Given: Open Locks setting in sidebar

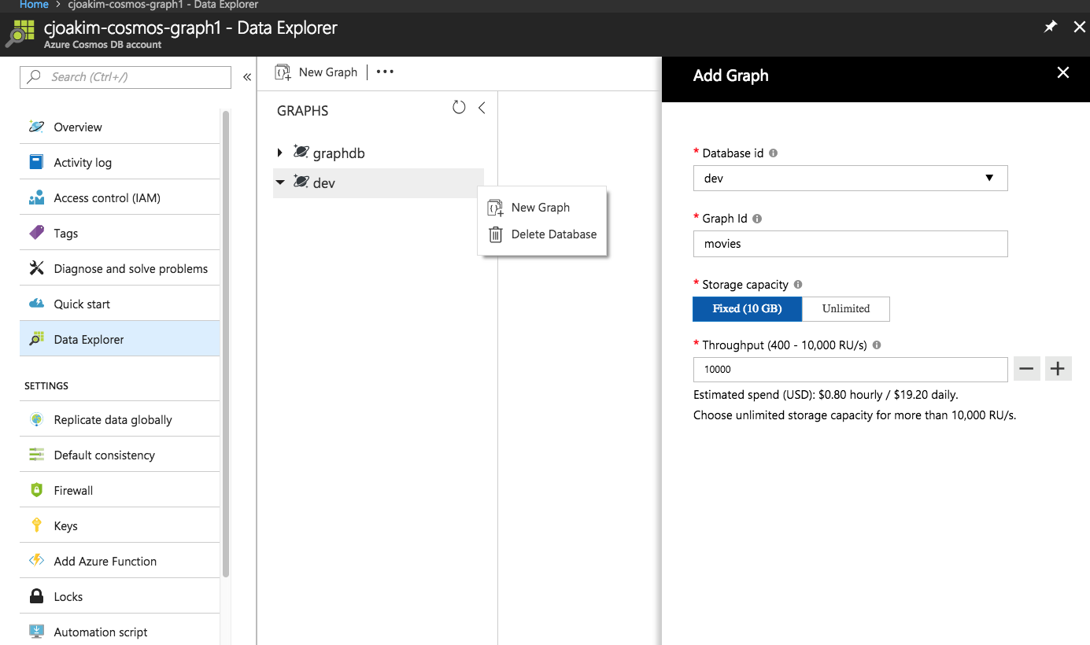Looking at the screenshot, I should pos(120,596).
